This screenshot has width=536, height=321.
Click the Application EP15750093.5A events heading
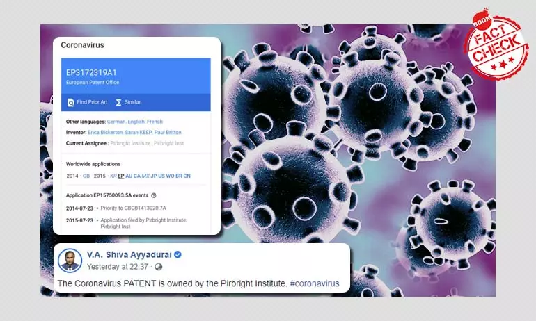[x=107, y=195]
